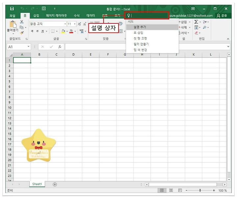Open the Copy options dropdown arrow
Viewport: 237px width, 198px height.
[26, 28]
